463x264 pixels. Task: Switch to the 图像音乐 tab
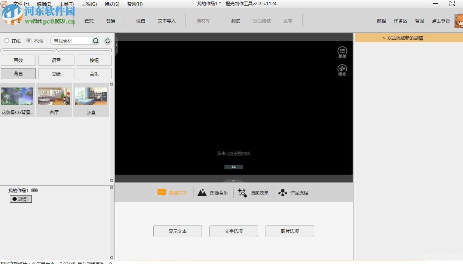click(213, 193)
